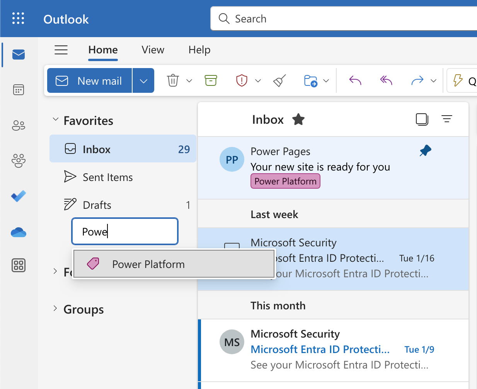The width and height of the screenshot is (477, 389).
Task: Select the Power Platform category suggestion
Action: click(174, 264)
